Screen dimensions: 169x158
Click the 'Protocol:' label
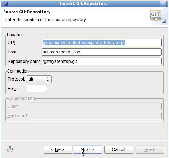[16, 79]
